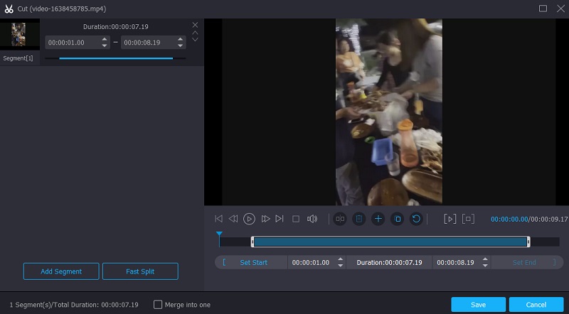This screenshot has height=314, width=569.
Task: Enable the Merge into one checkbox
Action: (x=158, y=305)
